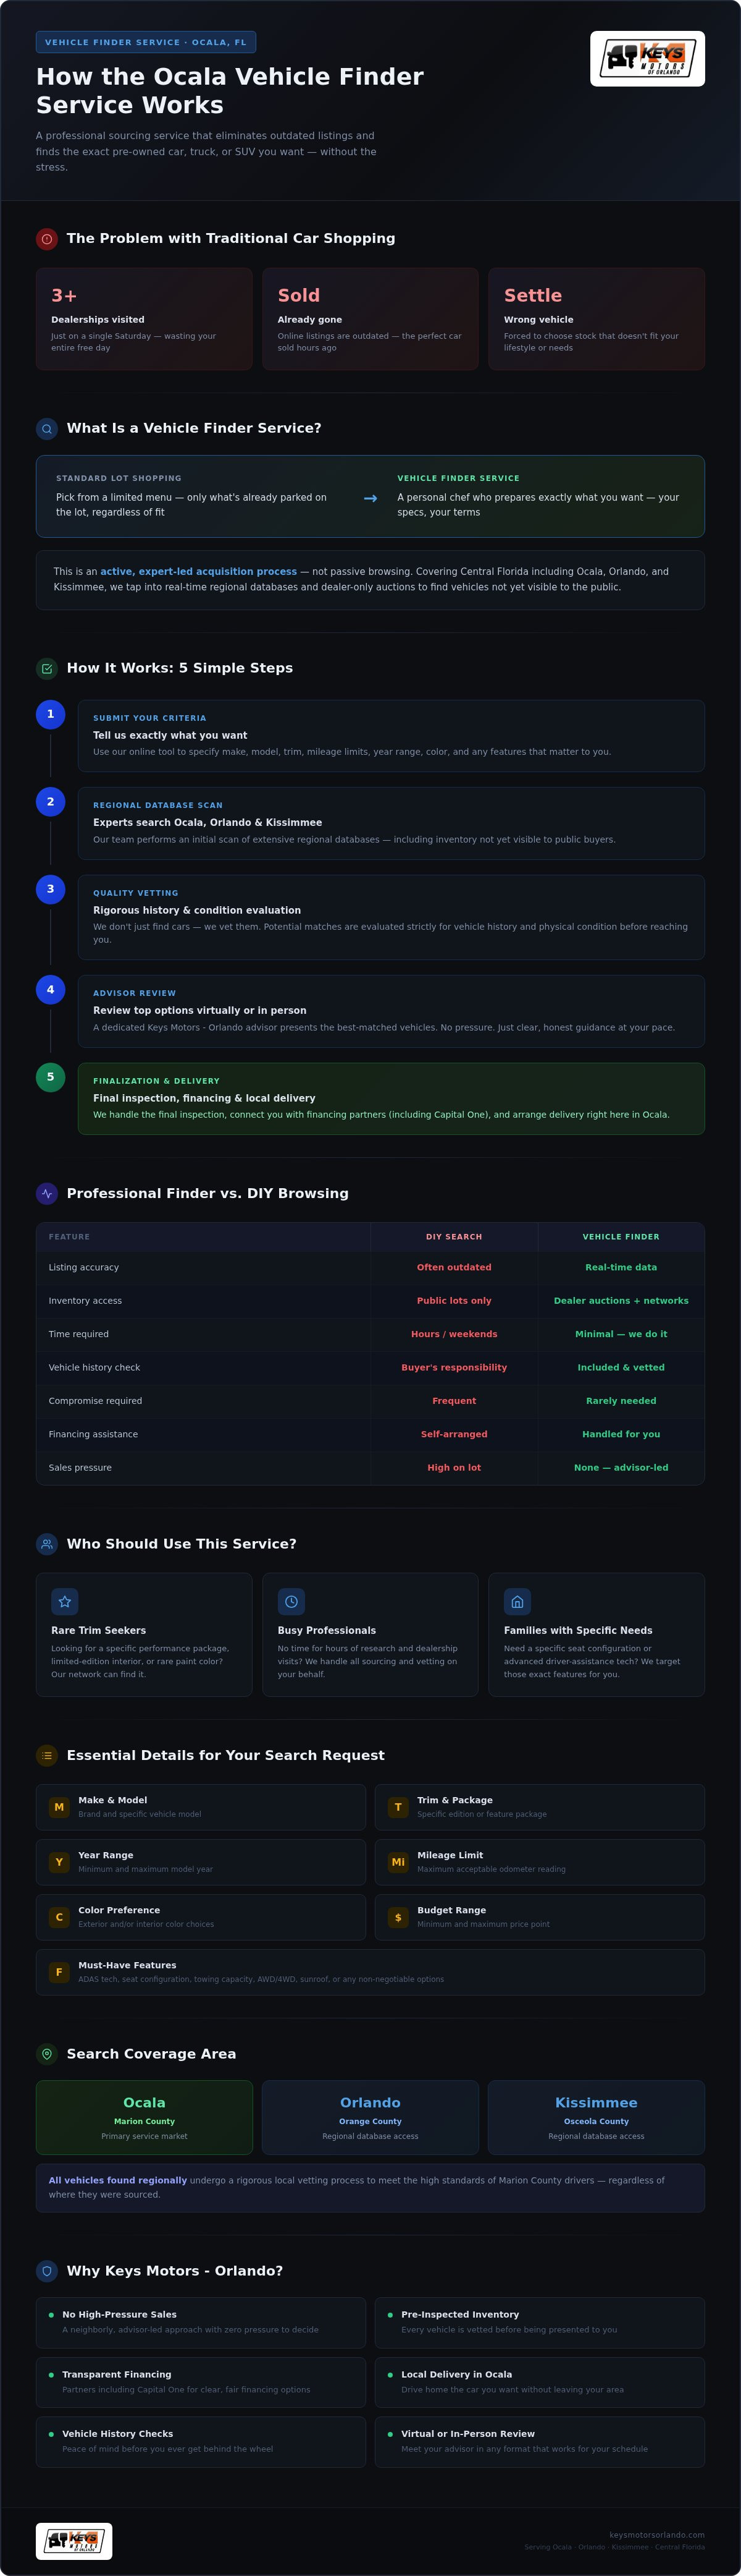Click the pulse icon beside Professional Finder heading
This screenshot has height=2576, width=741.
point(47,1194)
